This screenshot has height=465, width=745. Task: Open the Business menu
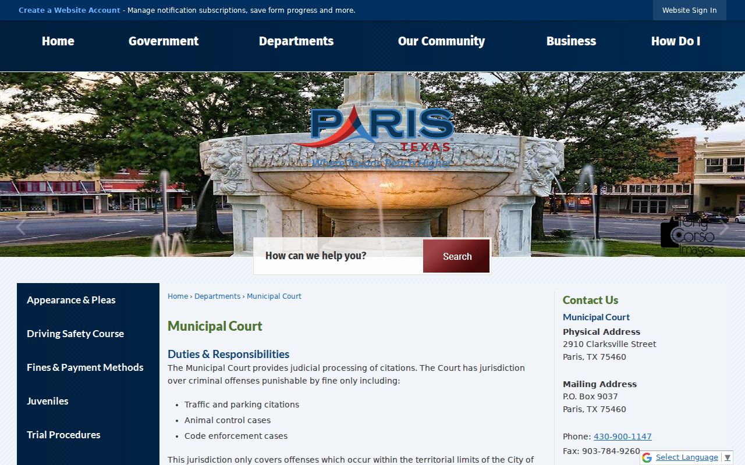coord(571,41)
